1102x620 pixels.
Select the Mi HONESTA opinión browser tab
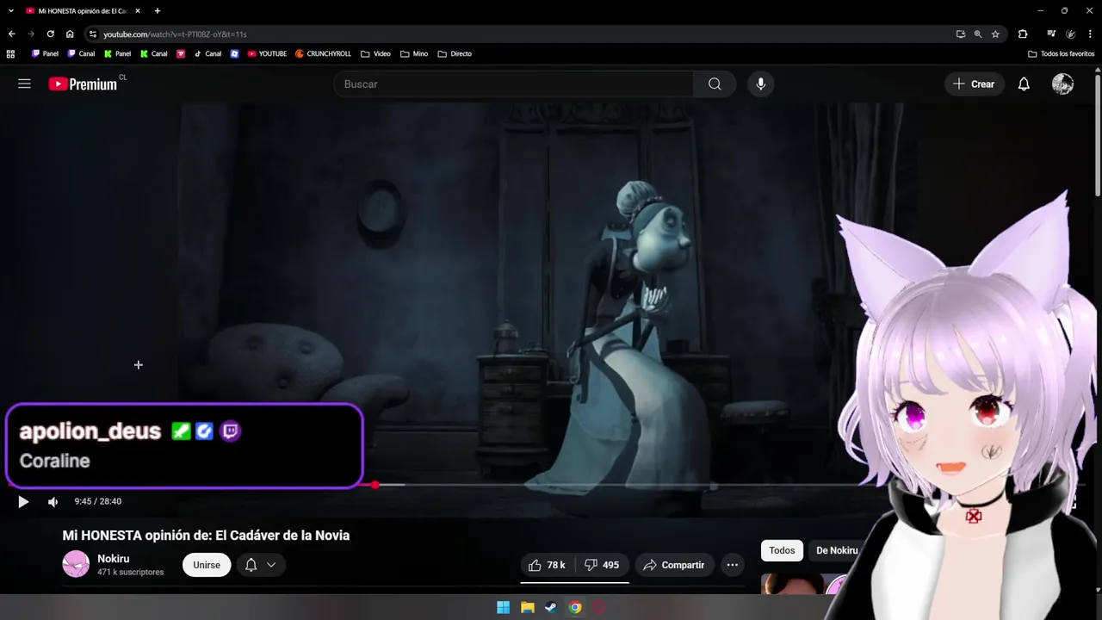pyautogui.click(x=82, y=10)
